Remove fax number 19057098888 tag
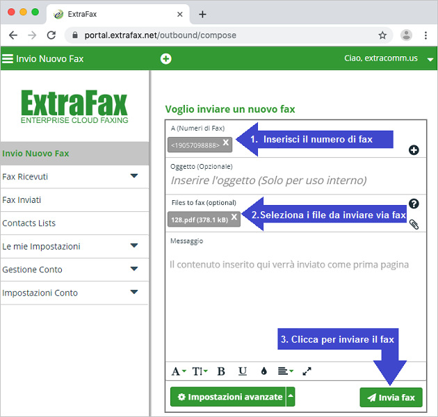 pyautogui.click(x=226, y=142)
